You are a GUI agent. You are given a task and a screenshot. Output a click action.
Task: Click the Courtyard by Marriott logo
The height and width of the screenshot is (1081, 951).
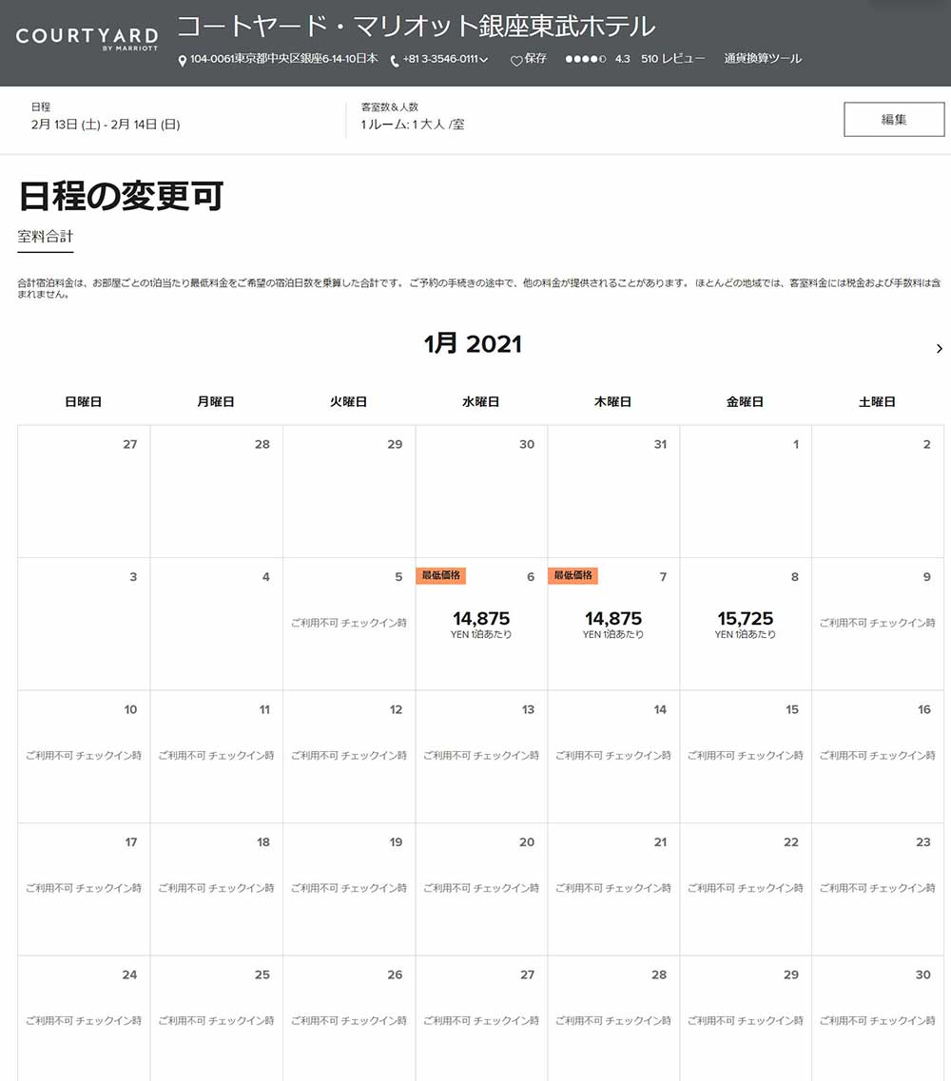[x=87, y=39]
